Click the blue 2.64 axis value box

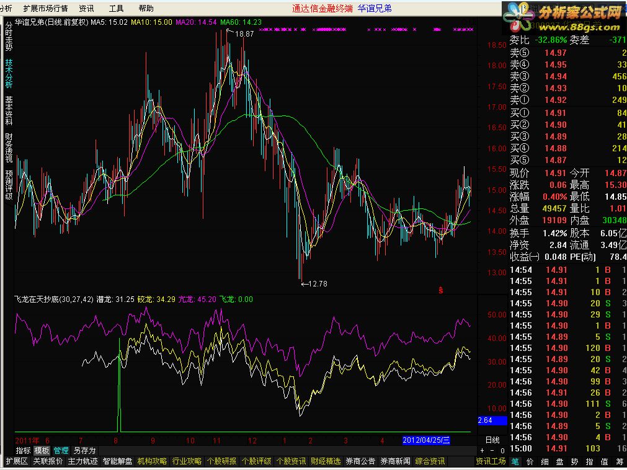(492, 420)
